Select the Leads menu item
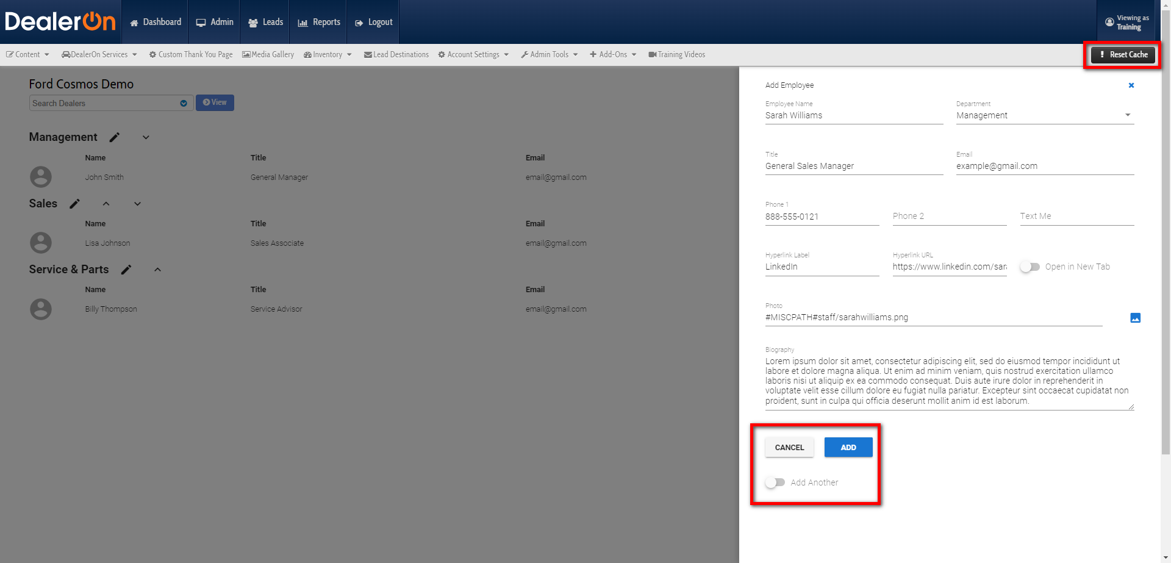 pyautogui.click(x=265, y=21)
